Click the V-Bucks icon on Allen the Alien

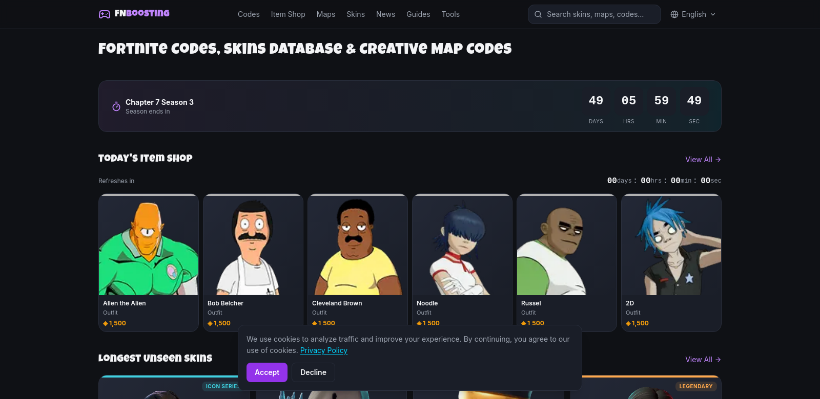[x=106, y=323]
